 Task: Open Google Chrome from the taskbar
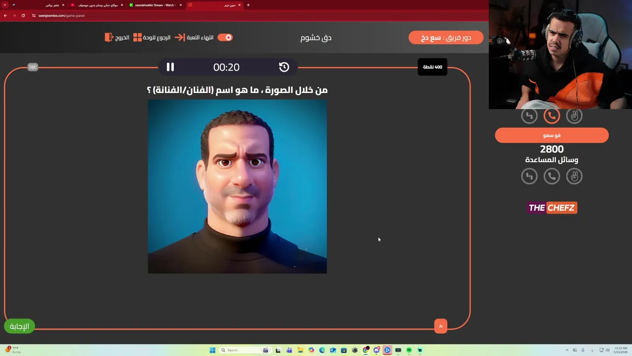click(x=365, y=350)
